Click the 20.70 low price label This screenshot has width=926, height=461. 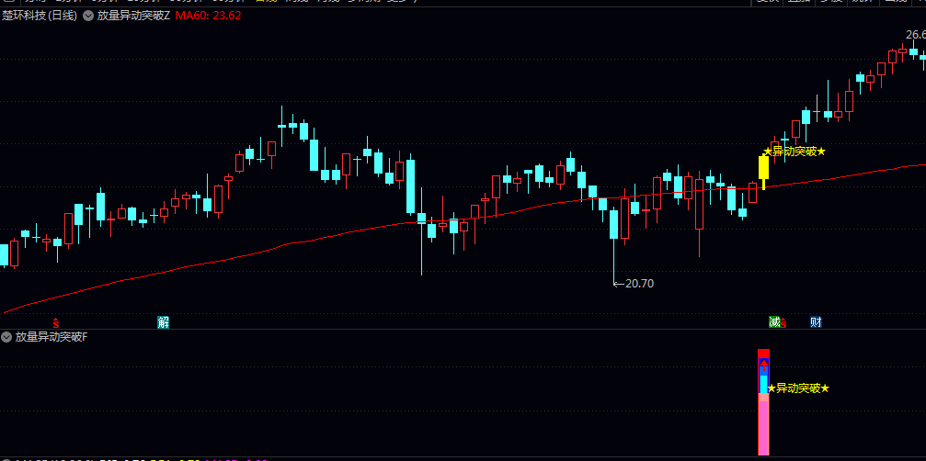(x=639, y=284)
